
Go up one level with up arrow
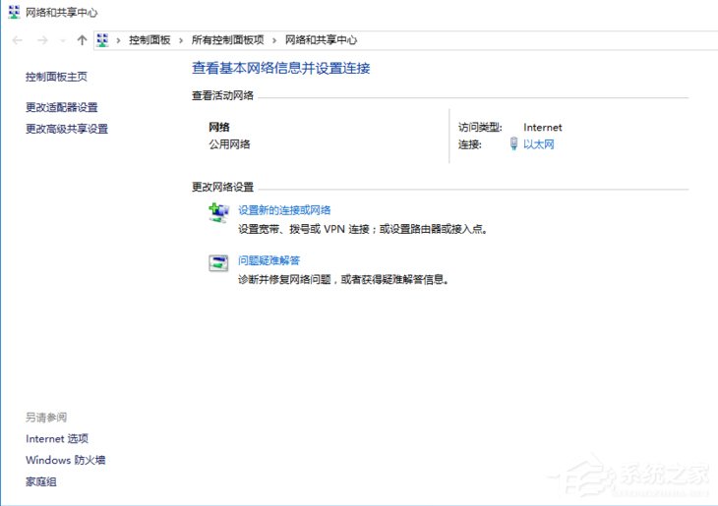[82, 40]
